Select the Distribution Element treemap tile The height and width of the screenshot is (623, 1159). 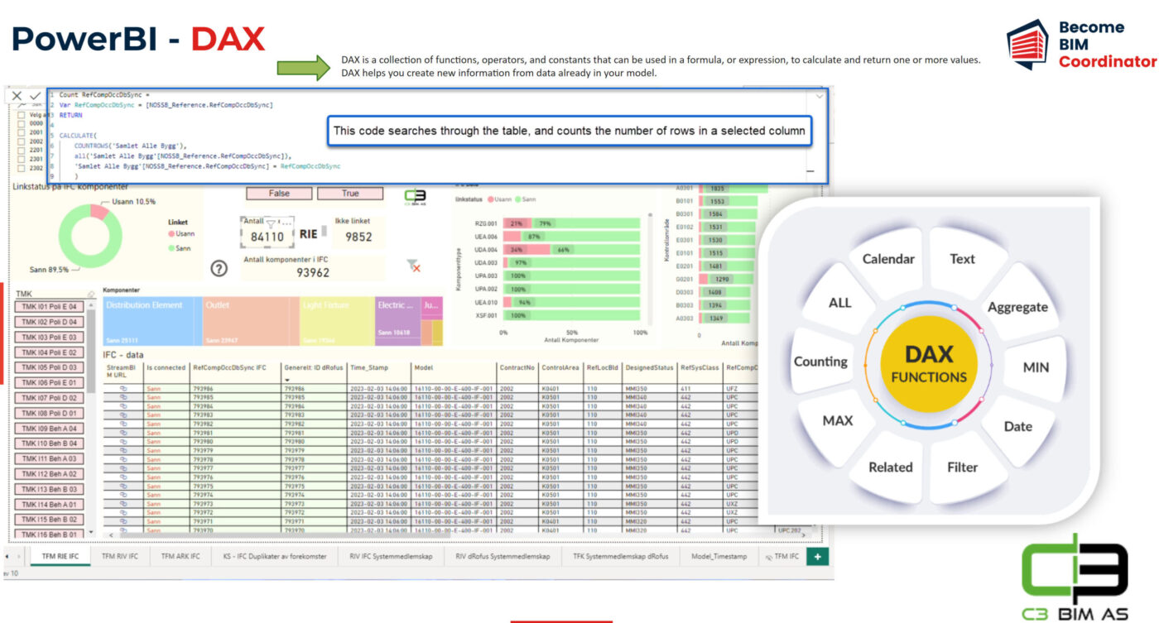(152, 321)
